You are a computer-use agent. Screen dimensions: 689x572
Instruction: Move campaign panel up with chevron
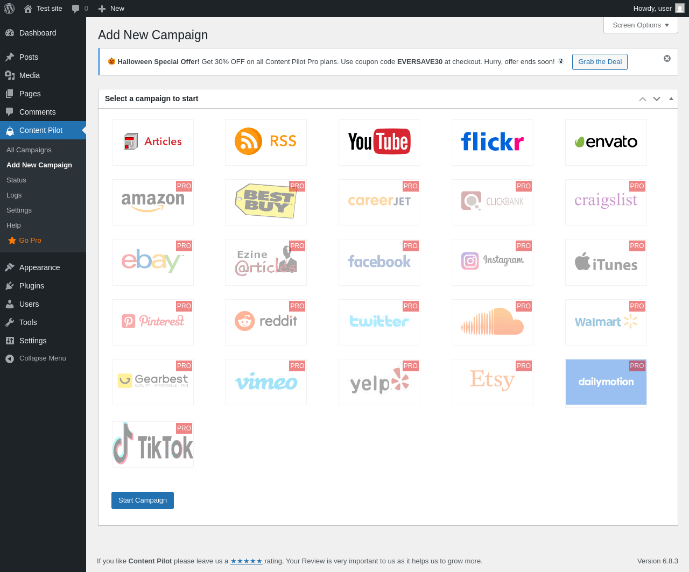point(643,99)
